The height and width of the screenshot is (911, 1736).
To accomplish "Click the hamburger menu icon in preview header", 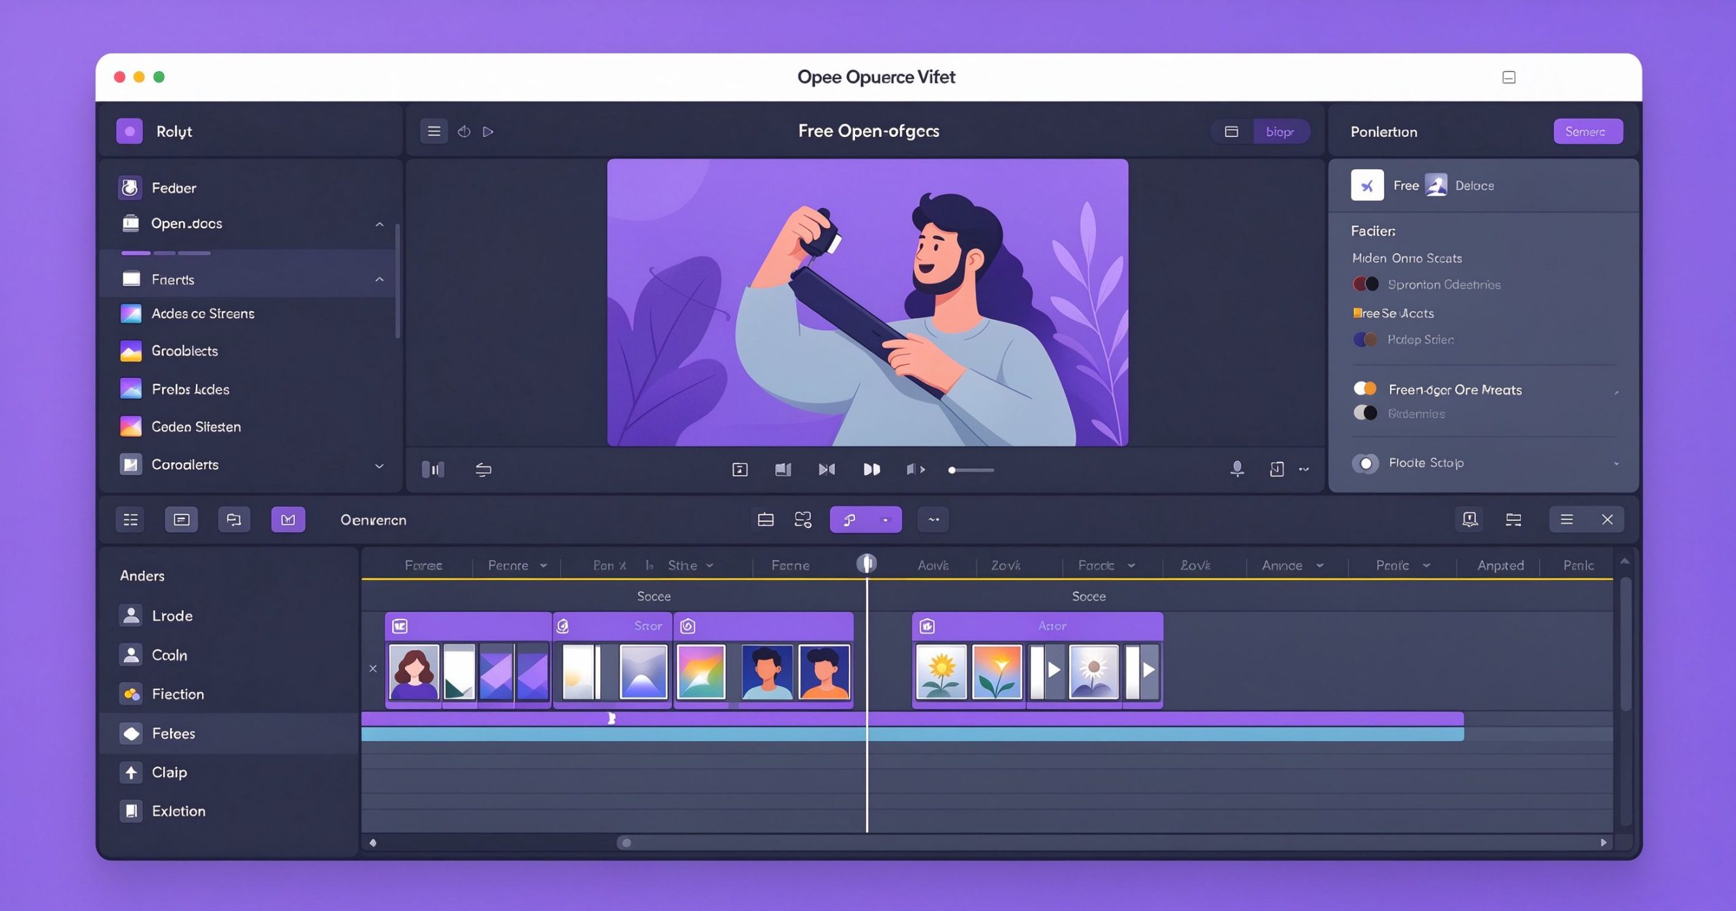I will pos(434,131).
